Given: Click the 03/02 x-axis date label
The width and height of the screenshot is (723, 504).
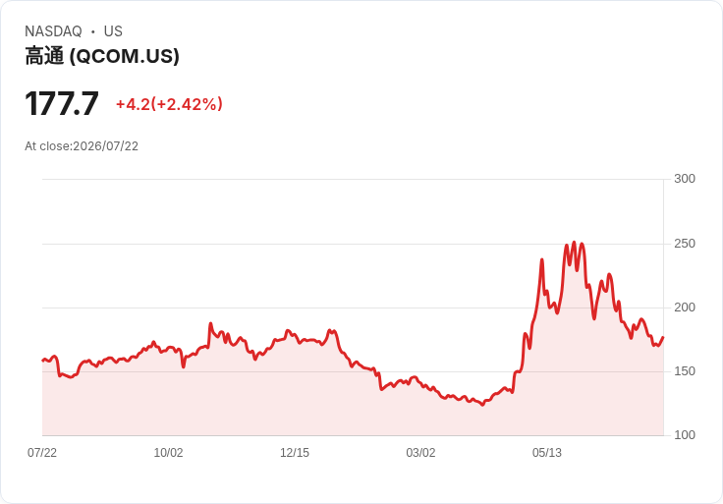Looking at the screenshot, I should coord(420,453).
